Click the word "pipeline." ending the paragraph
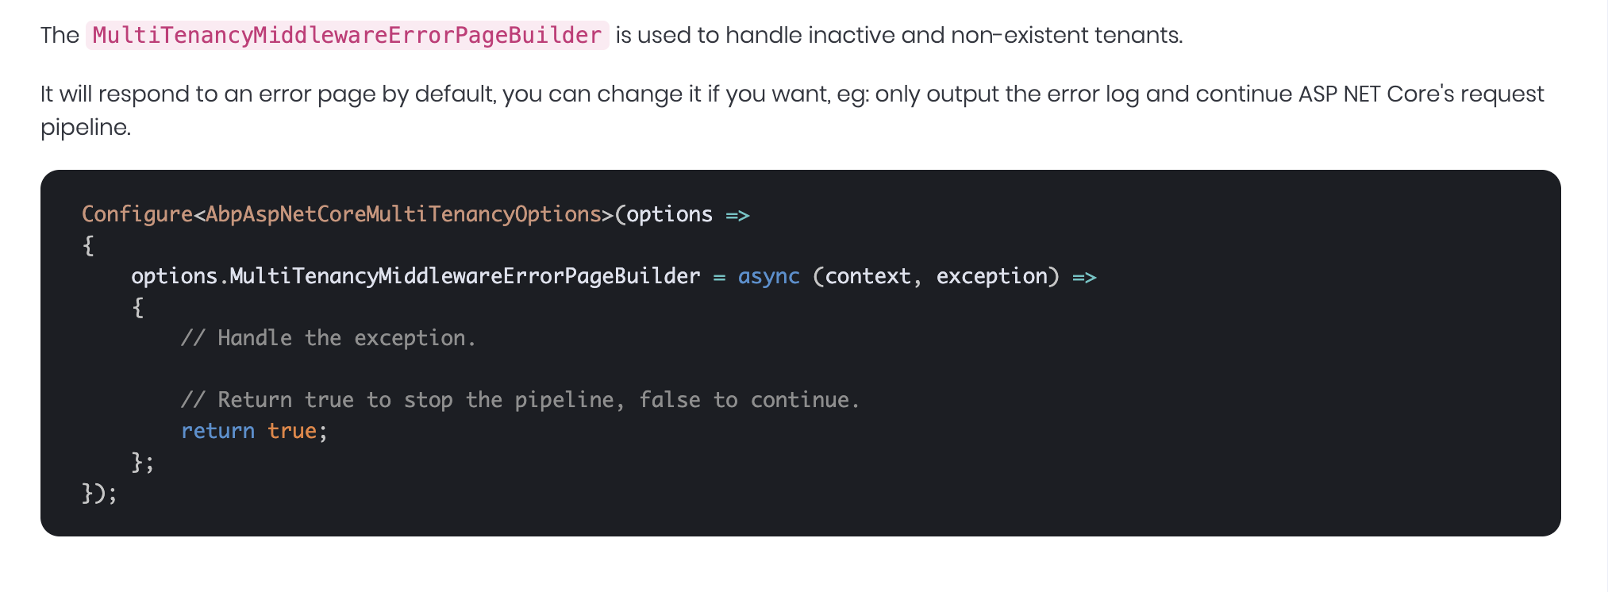Viewport: 1608px width, 592px height. 86,127
